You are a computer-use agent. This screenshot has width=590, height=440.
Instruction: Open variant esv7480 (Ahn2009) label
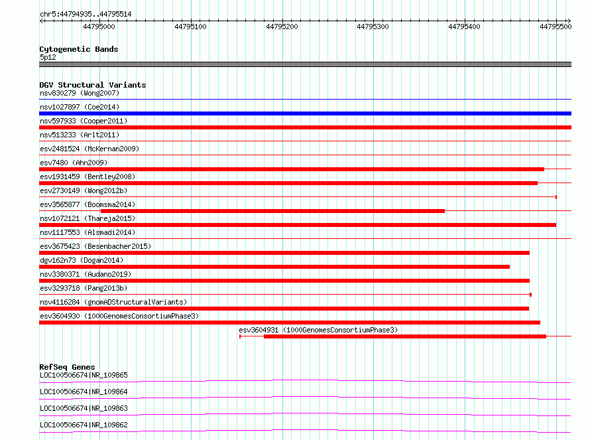tap(74, 163)
